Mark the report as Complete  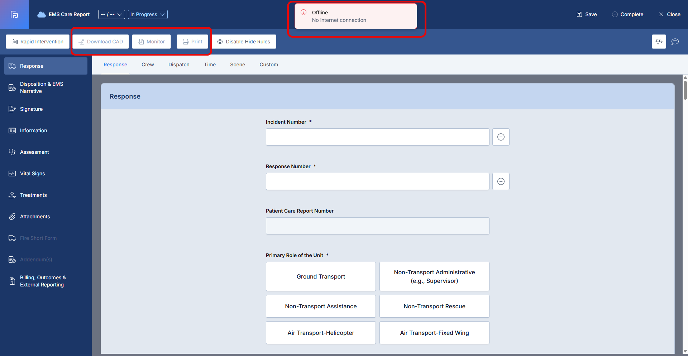pyautogui.click(x=627, y=14)
